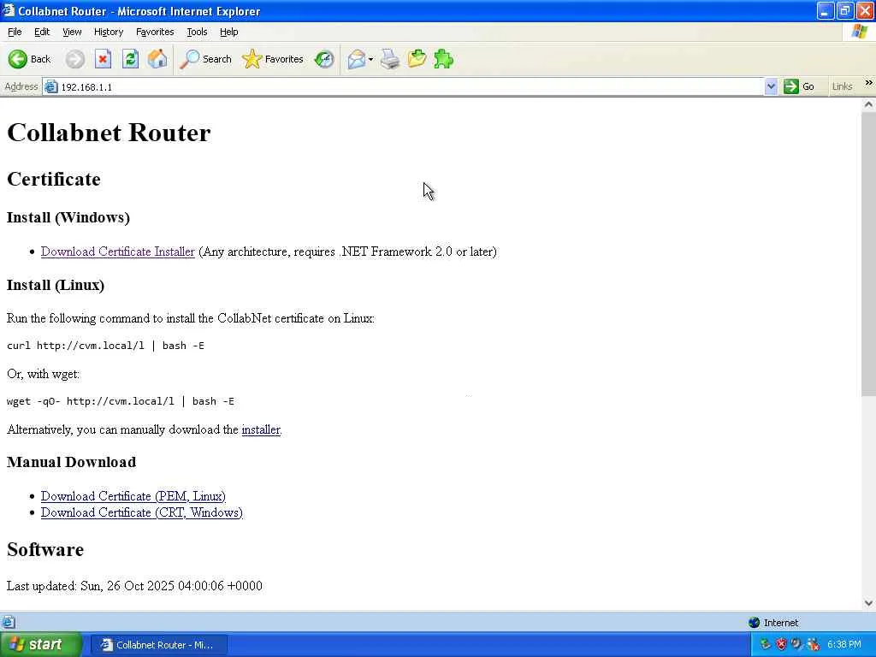Screen dimensions: 876x657
Task: Click the 6:38 PM taskbar clock
Action: [843, 645]
